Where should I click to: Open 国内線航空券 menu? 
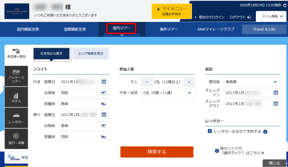click(28, 29)
